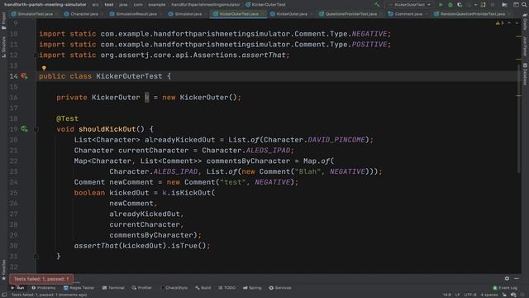
Task: Click the warnings indicator in editor corner
Action: click(x=499, y=23)
